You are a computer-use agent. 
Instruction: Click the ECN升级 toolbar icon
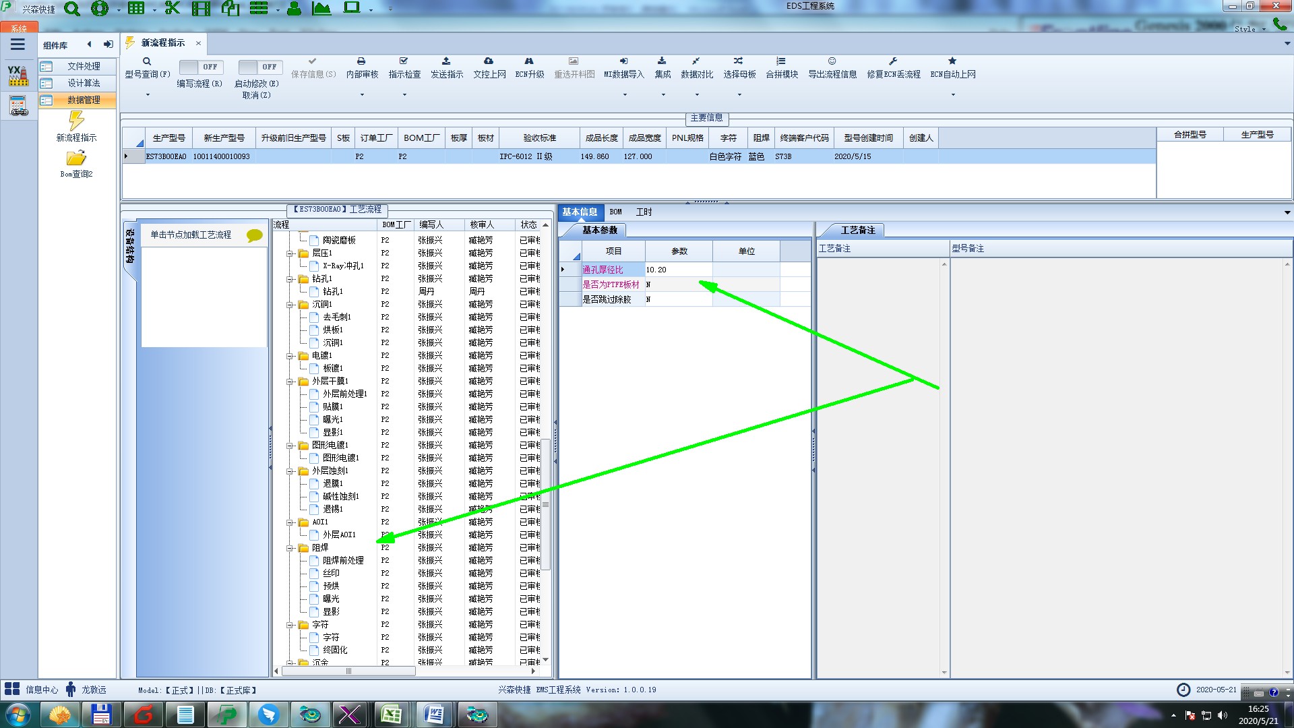529,61
